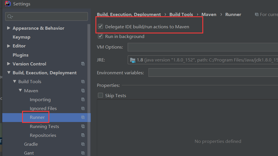This screenshot has height=156, width=278.
Task: Click Runner breadcrumb
Action: (x=233, y=15)
